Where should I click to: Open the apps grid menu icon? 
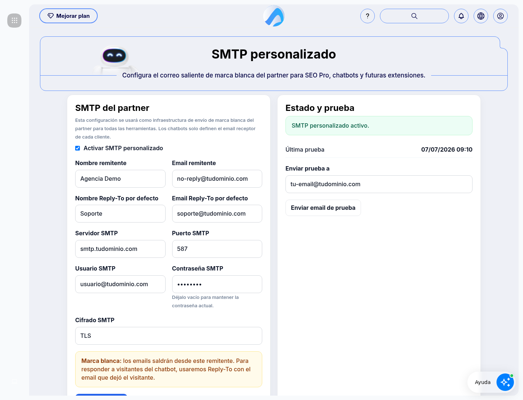14,20
